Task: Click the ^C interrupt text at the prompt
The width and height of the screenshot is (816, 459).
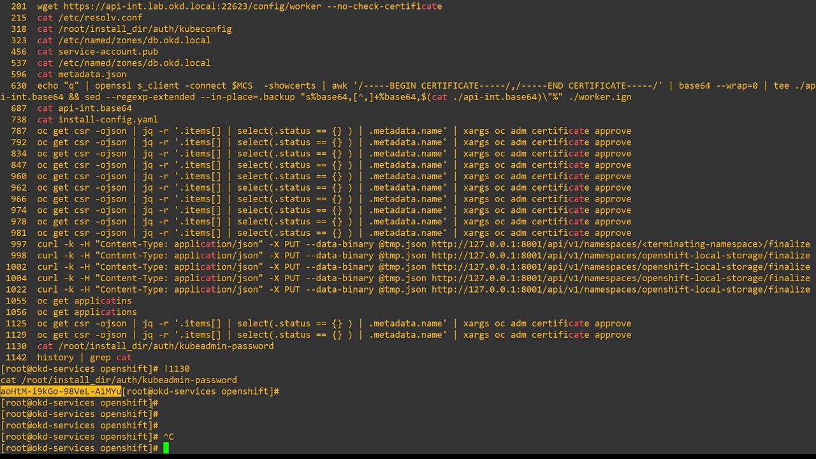Action: tap(168, 437)
